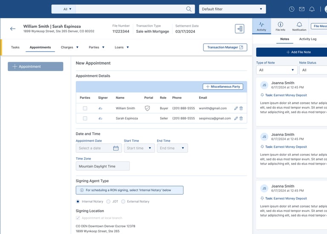This screenshot has height=234, width=327.
Task: Open the File Info panel icon
Action: pyautogui.click(x=280, y=26)
